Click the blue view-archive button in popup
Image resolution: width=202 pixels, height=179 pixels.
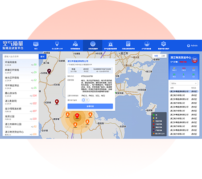point(90,106)
